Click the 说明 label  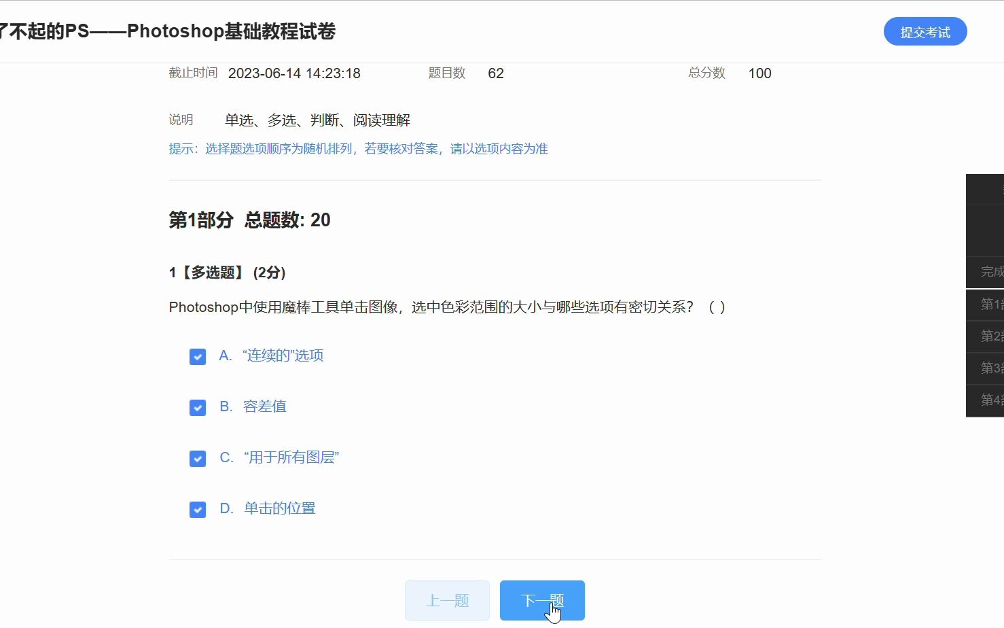181,120
